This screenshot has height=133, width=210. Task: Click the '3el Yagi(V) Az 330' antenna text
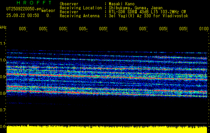click(149, 16)
